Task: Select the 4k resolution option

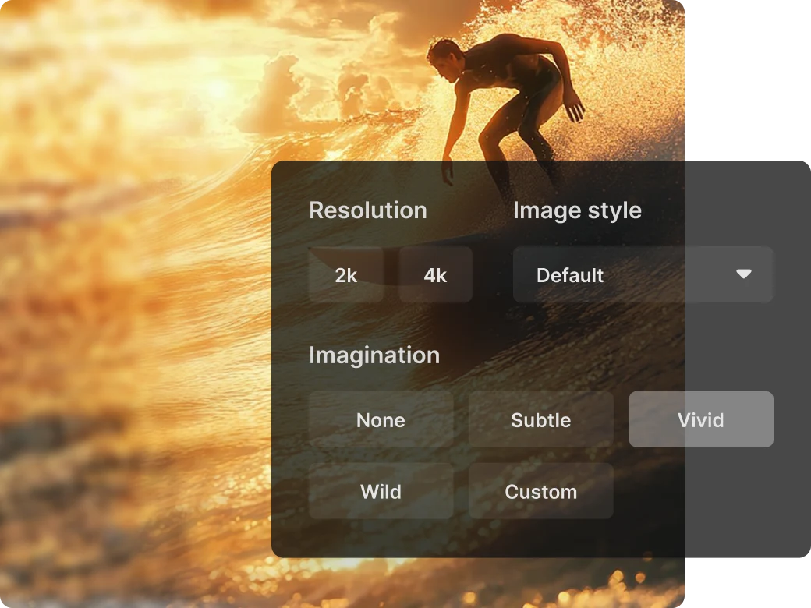Action: click(x=435, y=275)
